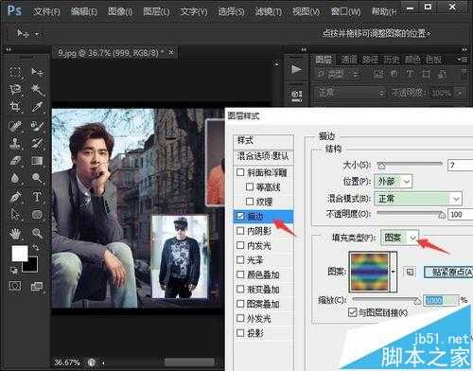Select the Path Selection tool
473x371 pixels.
point(15,215)
